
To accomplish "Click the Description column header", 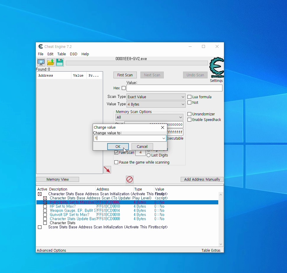I will click(72, 189).
